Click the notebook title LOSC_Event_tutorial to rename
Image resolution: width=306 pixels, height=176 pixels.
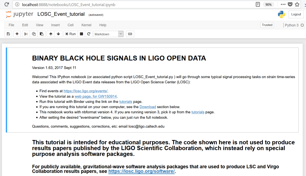tap(61, 14)
